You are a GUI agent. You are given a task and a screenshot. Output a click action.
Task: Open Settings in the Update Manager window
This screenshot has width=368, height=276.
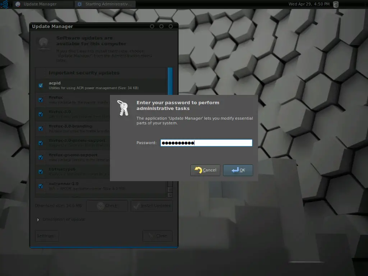47,236
